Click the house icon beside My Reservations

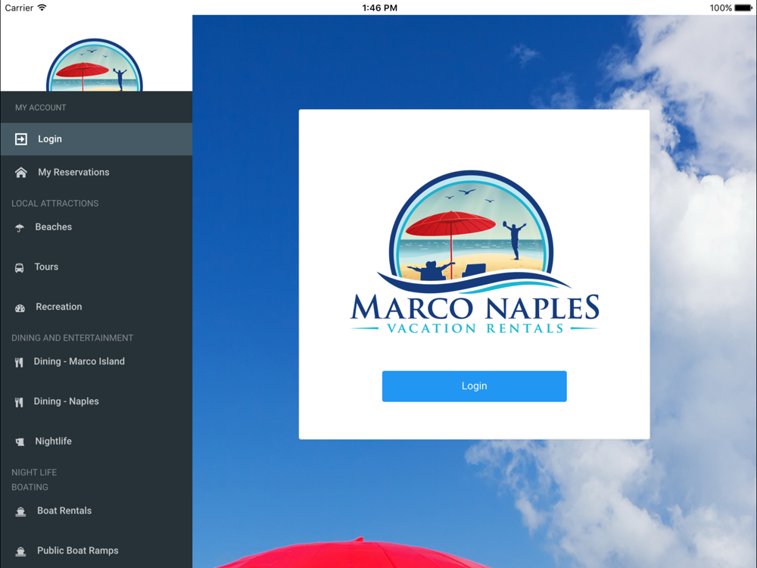click(21, 173)
